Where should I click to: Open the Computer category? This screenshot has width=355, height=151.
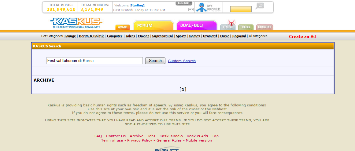tap(115, 36)
